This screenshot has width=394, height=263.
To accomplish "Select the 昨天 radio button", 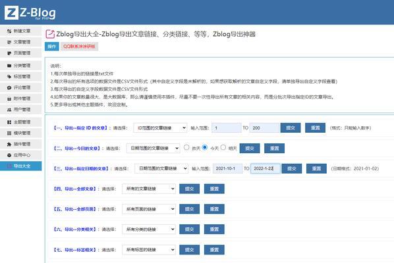I will 186,147.
